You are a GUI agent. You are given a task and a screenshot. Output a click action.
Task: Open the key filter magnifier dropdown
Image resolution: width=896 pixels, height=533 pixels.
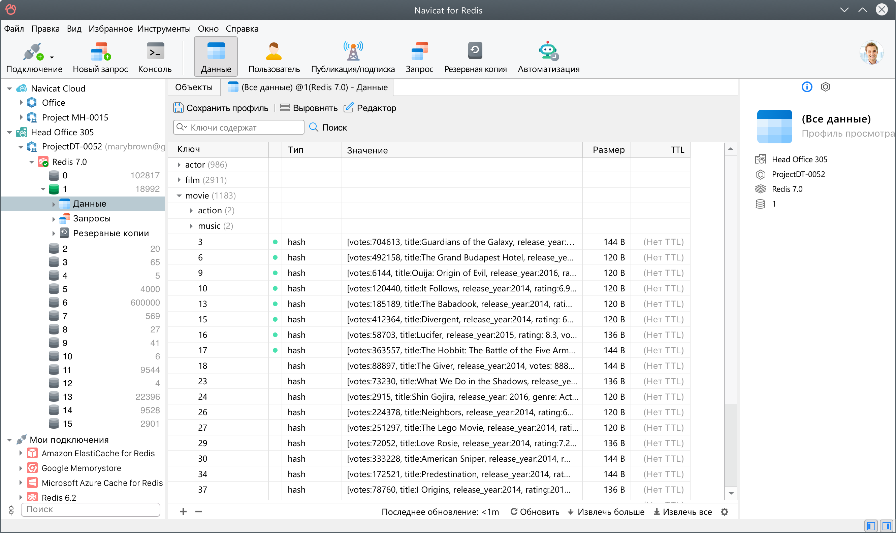(x=182, y=127)
